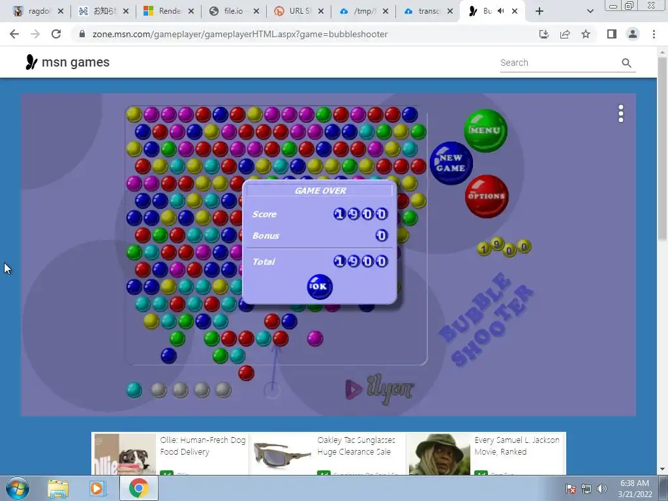This screenshot has height=501, width=668.
Task: Switch to the file.io tab
Action: pos(234,11)
